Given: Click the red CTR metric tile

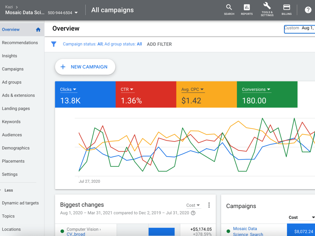Looking at the screenshot, I should tap(146, 94).
